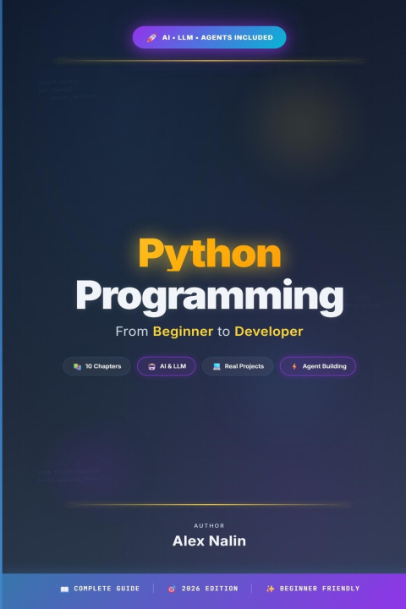Click the 'AI & LLM' pill
Image resolution: width=406 pixels, height=609 pixels.
pos(167,366)
